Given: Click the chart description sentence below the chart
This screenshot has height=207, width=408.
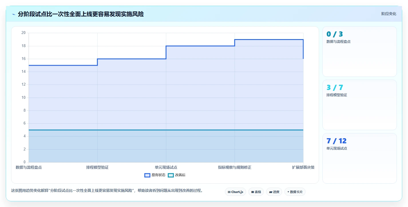Looking at the screenshot, I should (107, 191).
